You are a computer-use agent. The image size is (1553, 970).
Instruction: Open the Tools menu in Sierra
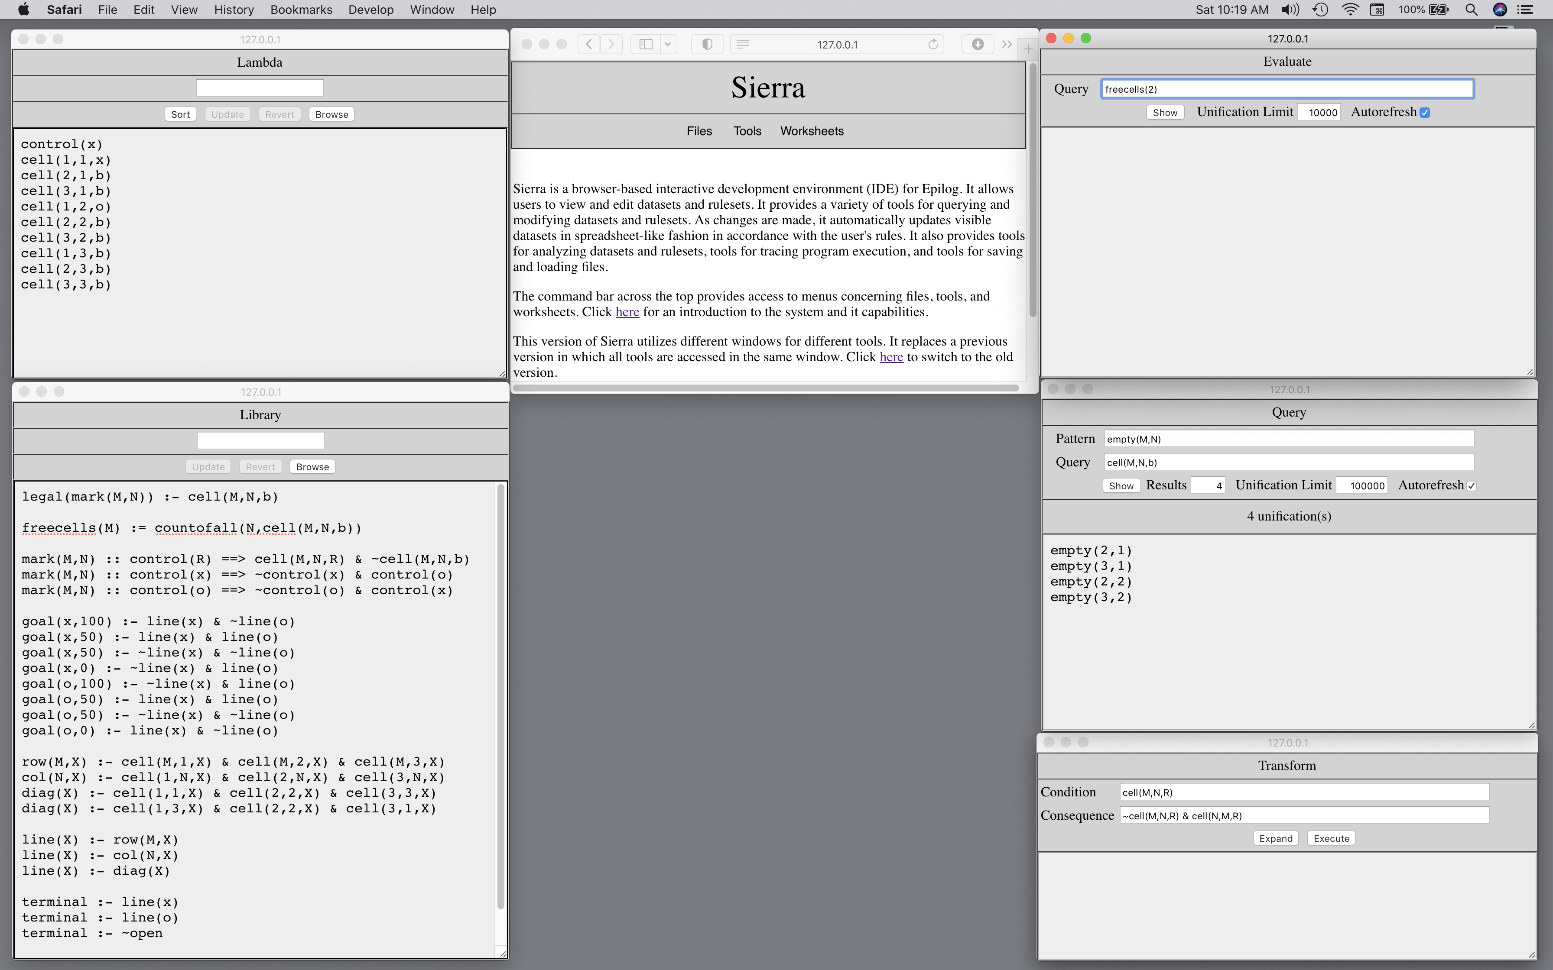747,131
